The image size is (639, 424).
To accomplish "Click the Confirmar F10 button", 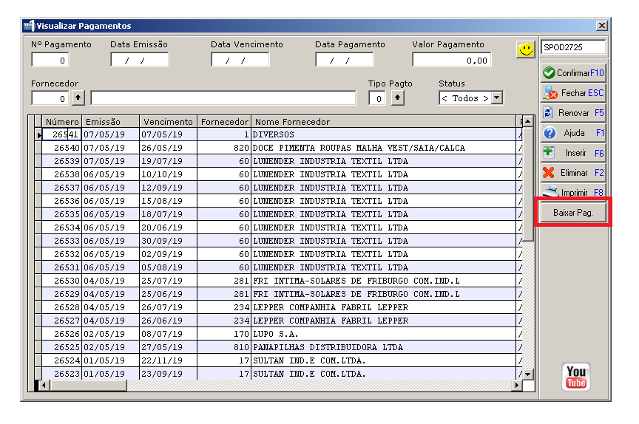I will (573, 73).
